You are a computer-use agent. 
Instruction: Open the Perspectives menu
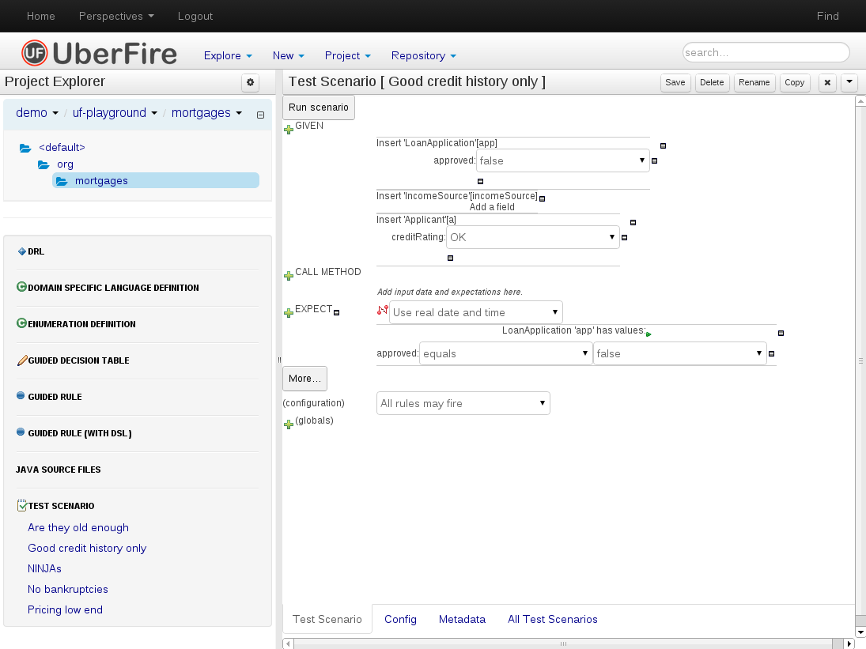(x=116, y=16)
